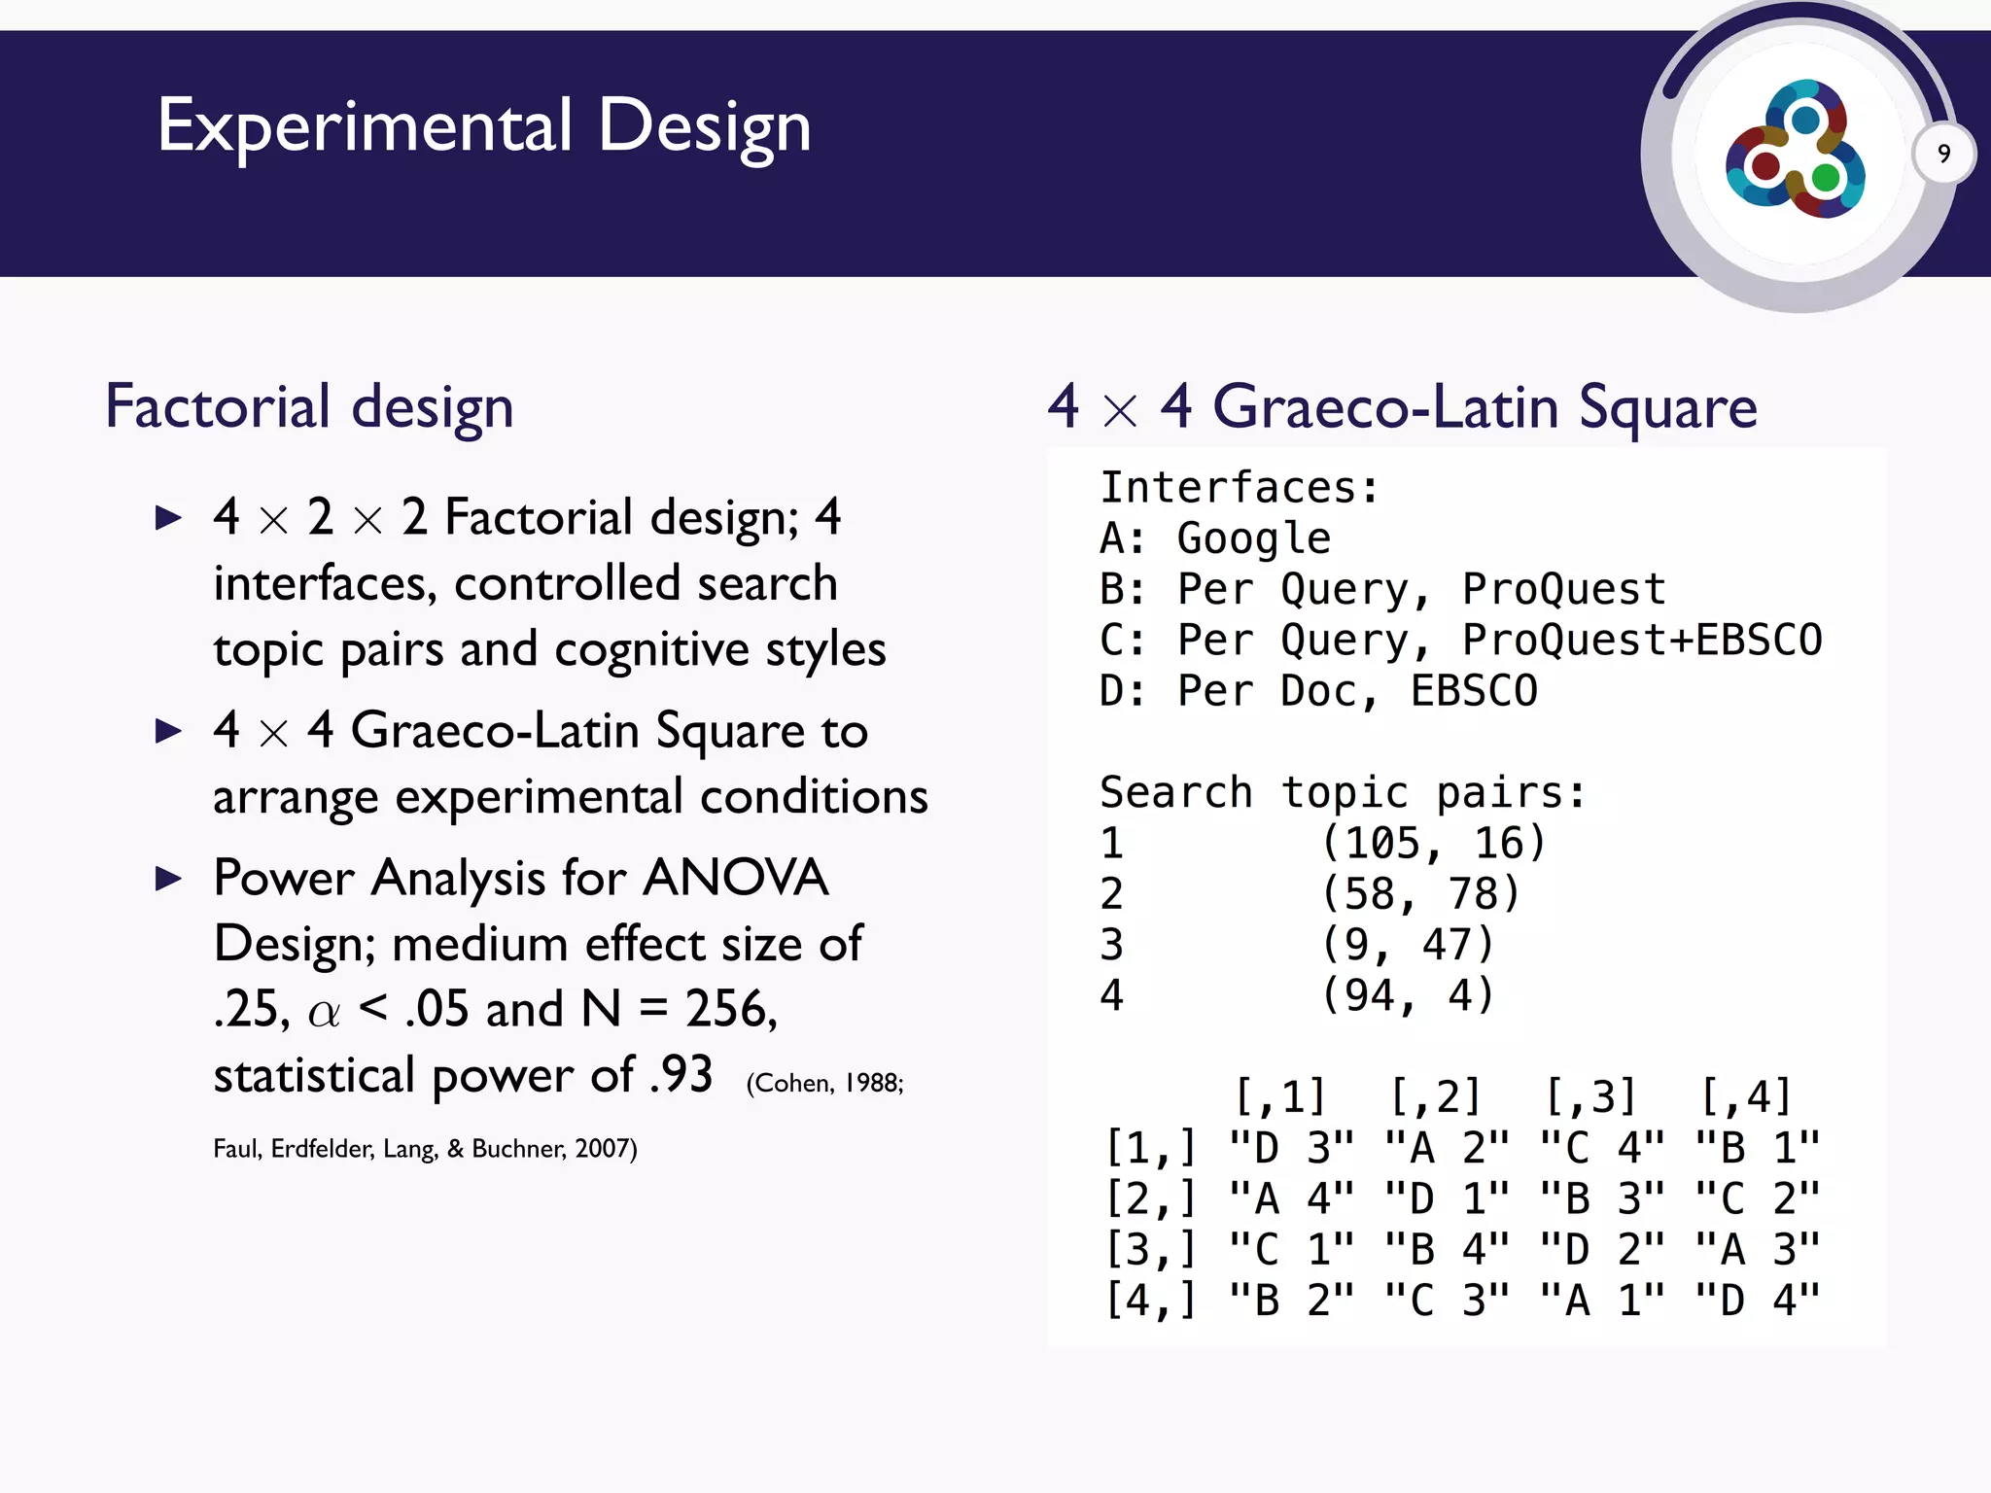Screen dimensions: 1991x1493
Task: Click matrix cell "D 4"
Action: (1758, 1301)
